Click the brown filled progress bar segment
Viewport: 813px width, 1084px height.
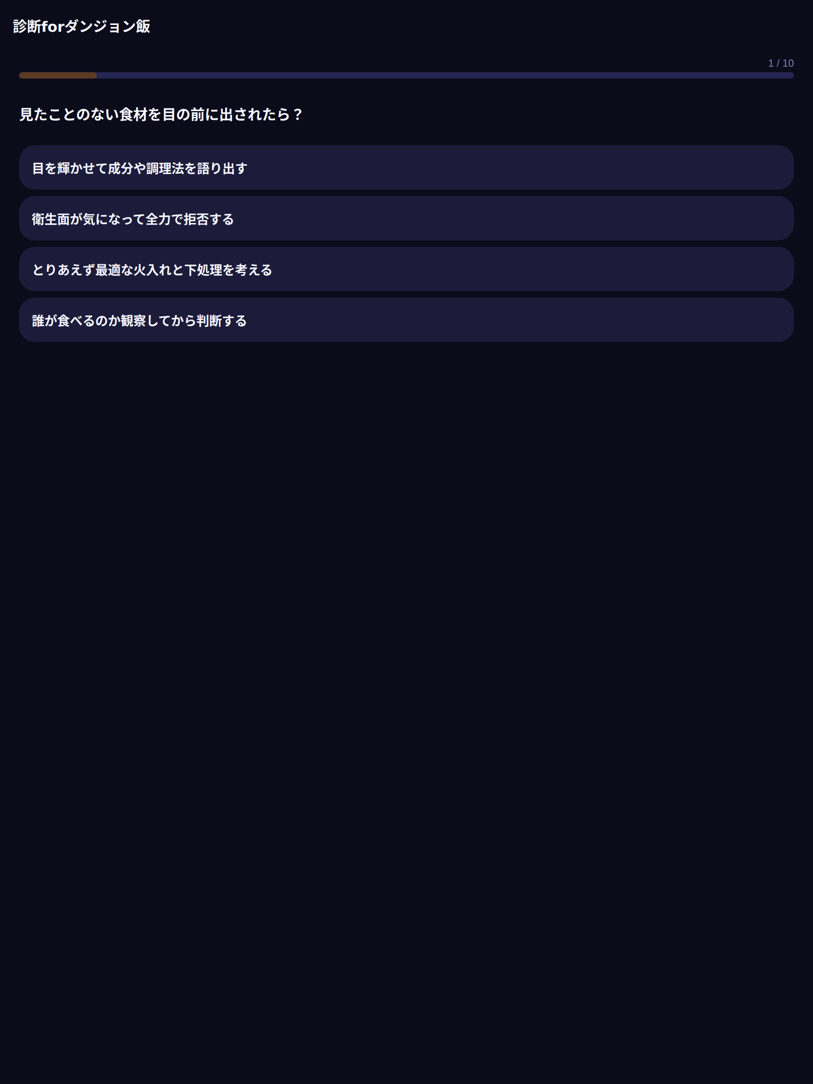(x=58, y=75)
